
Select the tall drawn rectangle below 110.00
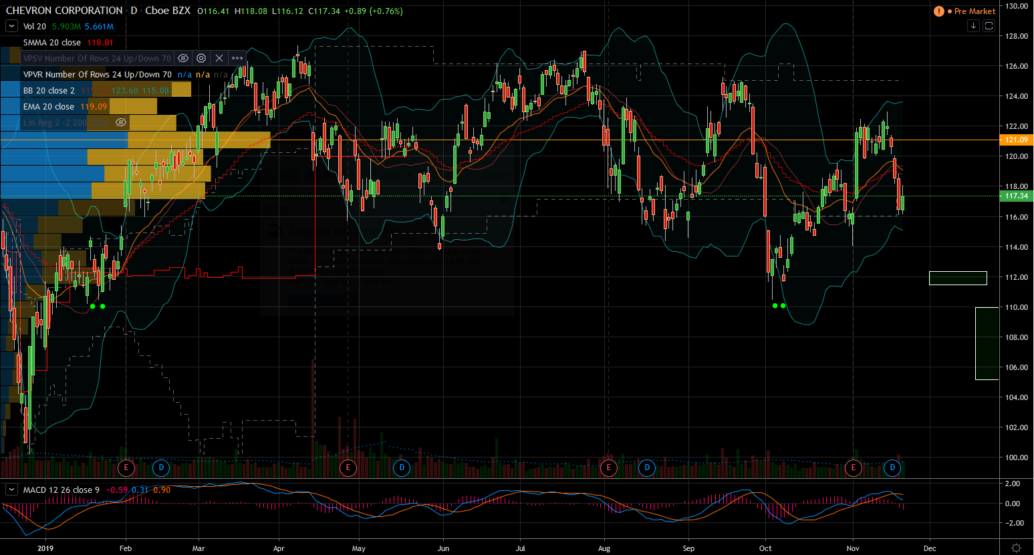click(x=987, y=343)
